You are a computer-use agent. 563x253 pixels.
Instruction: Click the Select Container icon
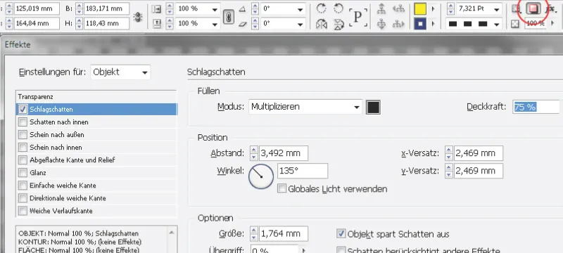tap(381, 8)
